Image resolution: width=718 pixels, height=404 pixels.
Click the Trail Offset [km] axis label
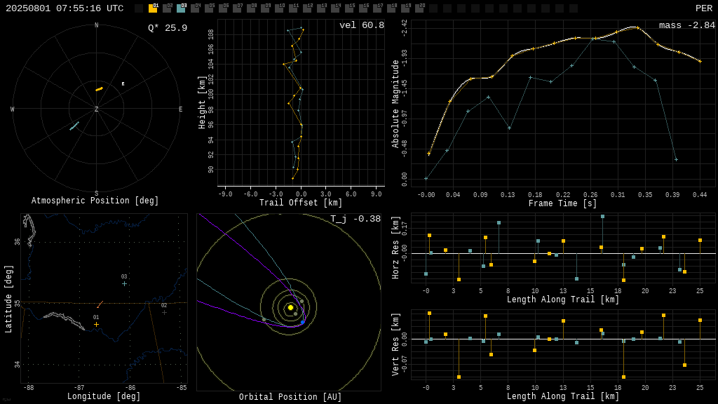[300, 203]
